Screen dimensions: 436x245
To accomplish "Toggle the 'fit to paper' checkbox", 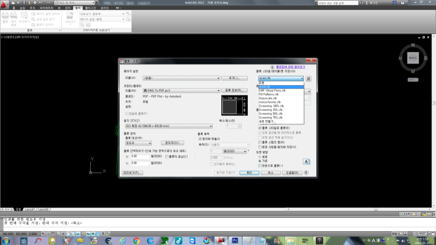I will pos(200,139).
